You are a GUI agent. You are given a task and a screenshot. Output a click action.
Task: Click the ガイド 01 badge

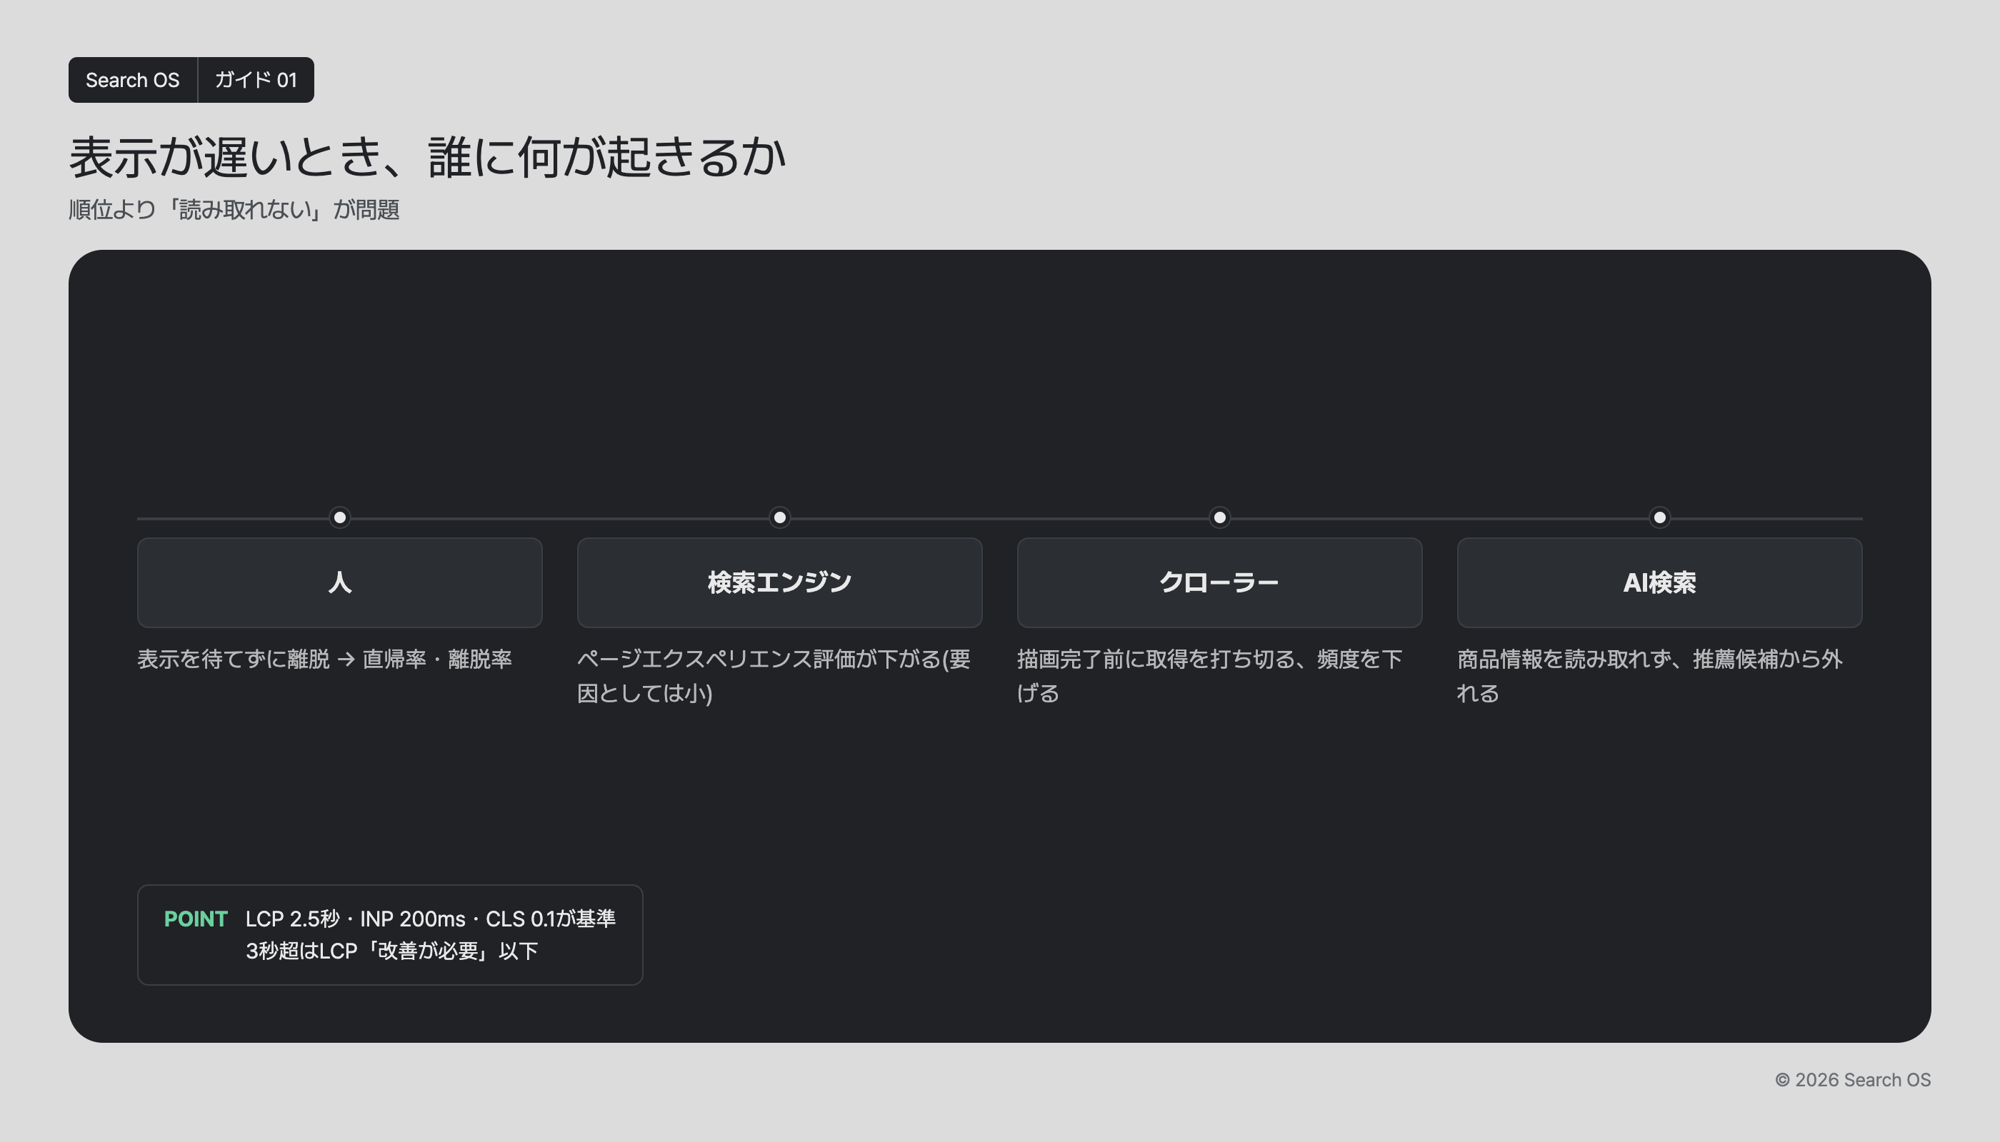[x=256, y=80]
